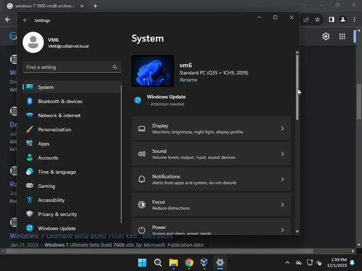Open the Notifications settings row
Viewport: 362px width, 271px height.
(x=211, y=179)
